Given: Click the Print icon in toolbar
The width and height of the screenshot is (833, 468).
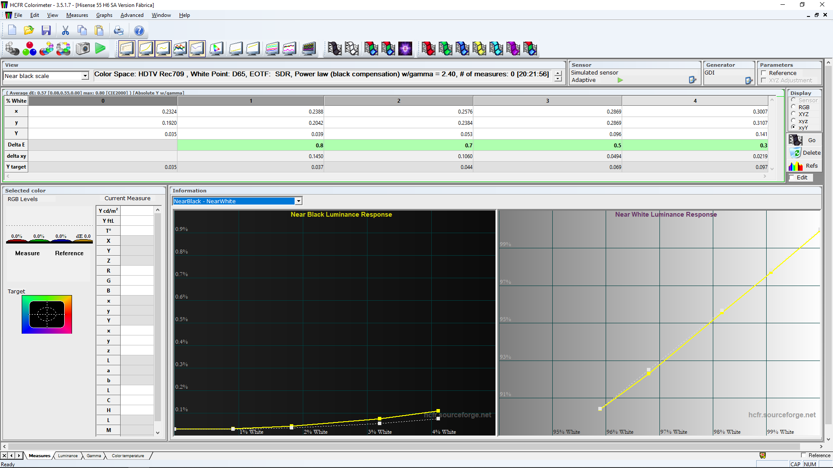Looking at the screenshot, I should pyautogui.click(x=118, y=30).
